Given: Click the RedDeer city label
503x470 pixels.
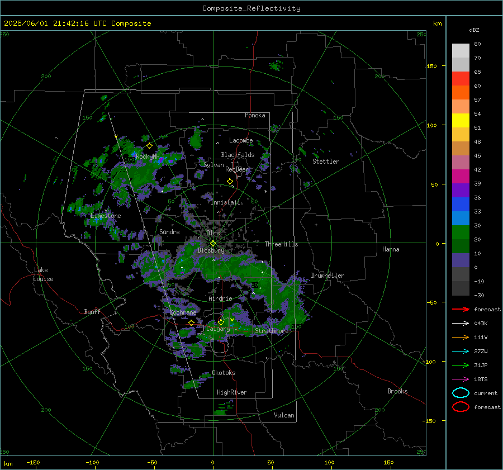Looking at the screenshot, I should (x=237, y=169).
